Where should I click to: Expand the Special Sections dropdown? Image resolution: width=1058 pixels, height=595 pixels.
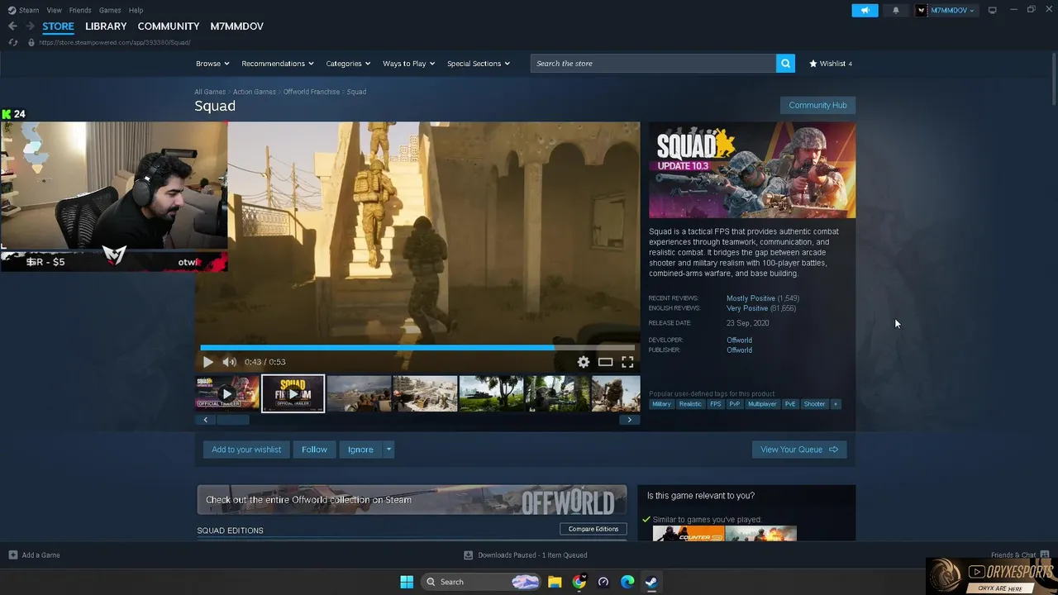pos(479,64)
